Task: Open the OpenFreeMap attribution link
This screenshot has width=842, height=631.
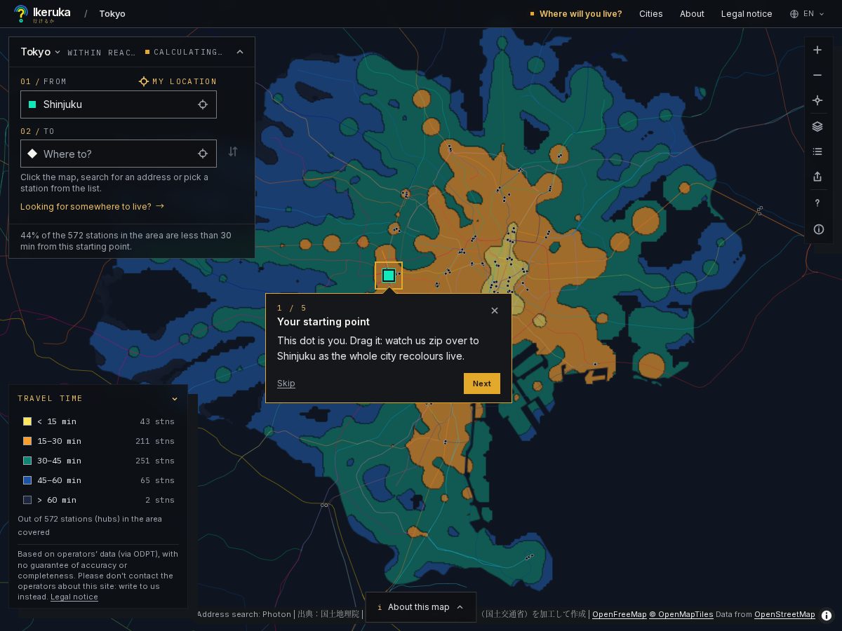Action: [x=620, y=615]
